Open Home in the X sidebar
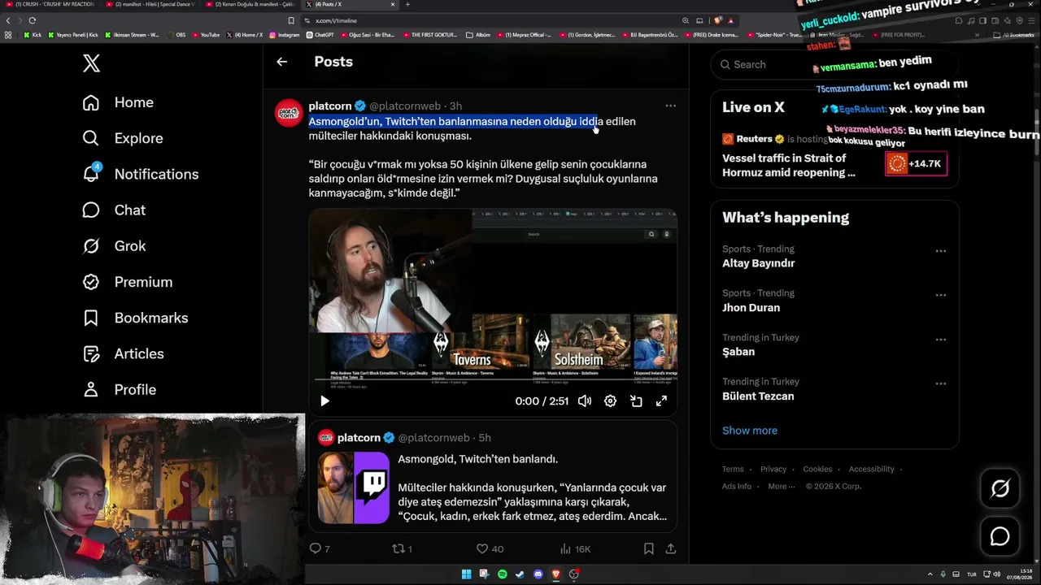The height and width of the screenshot is (585, 1041). point(118,102)
